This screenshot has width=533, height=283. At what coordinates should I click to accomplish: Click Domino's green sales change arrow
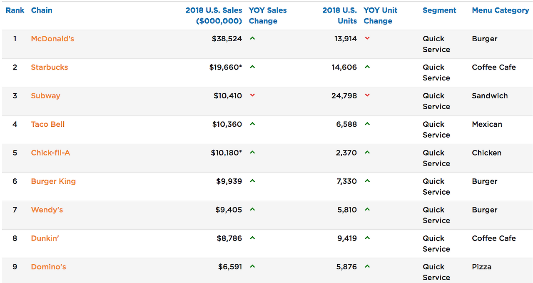coord(252,267)
